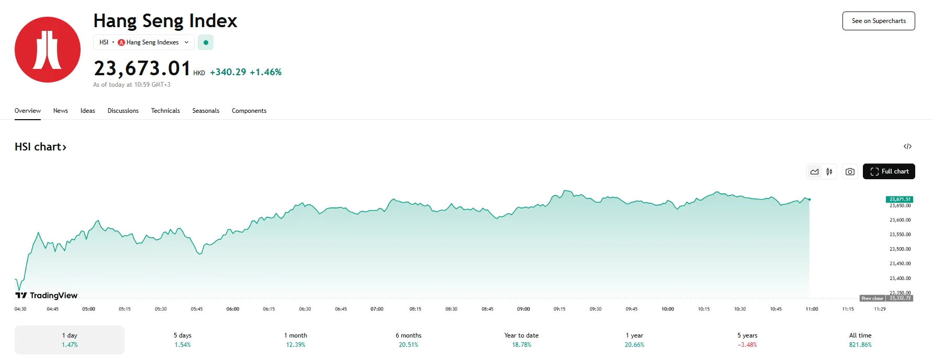Screen dimensions: 933x360
Task: Click the Prev close price label
Action: (x=886, y=298)
